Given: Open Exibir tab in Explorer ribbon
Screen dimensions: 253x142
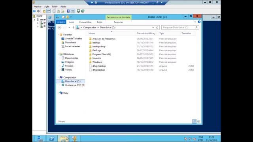Looking at the screenshot, I should (x=100, y=22).
